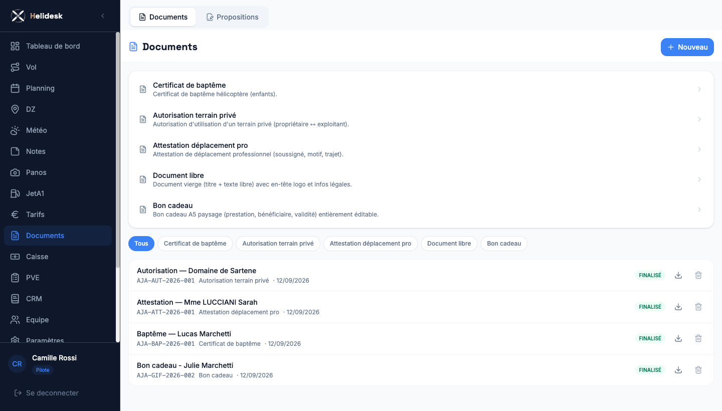
Task: Open the Tarifs page
Action: 58,215
